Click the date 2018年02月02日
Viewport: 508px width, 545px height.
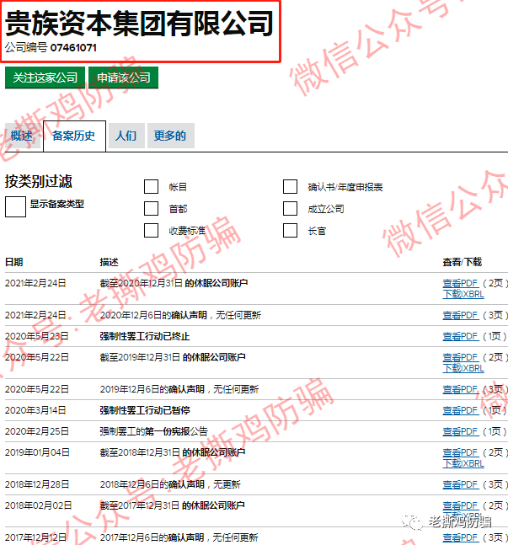38,505
